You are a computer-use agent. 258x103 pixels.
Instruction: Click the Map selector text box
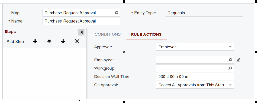tap(78, 13)
